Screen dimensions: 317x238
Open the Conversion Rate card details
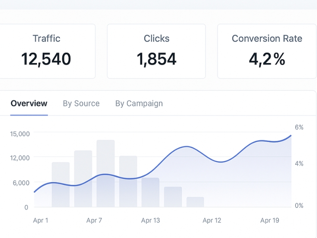click(x=266, y=51)
